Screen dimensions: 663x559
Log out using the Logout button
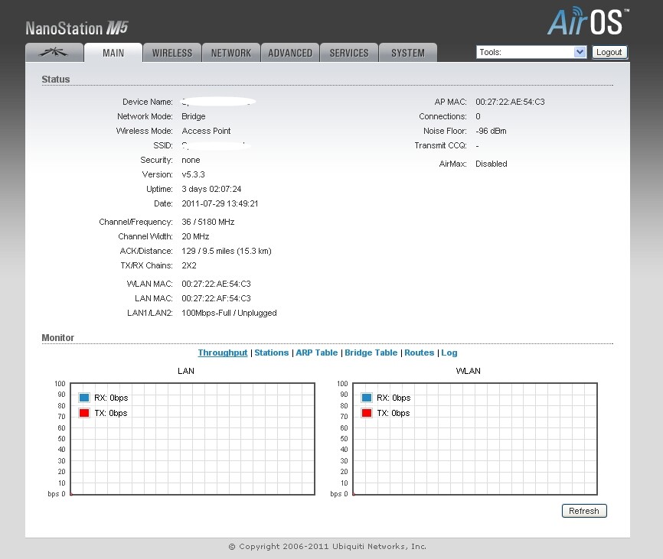coord(609,52)
